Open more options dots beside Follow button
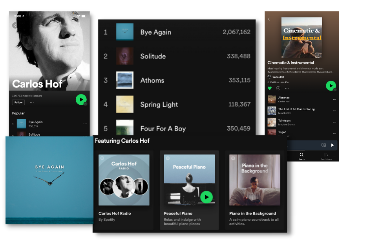 (x=32, y=102)
